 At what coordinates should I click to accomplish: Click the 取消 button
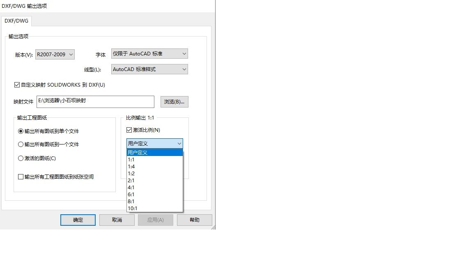(117, 220)
